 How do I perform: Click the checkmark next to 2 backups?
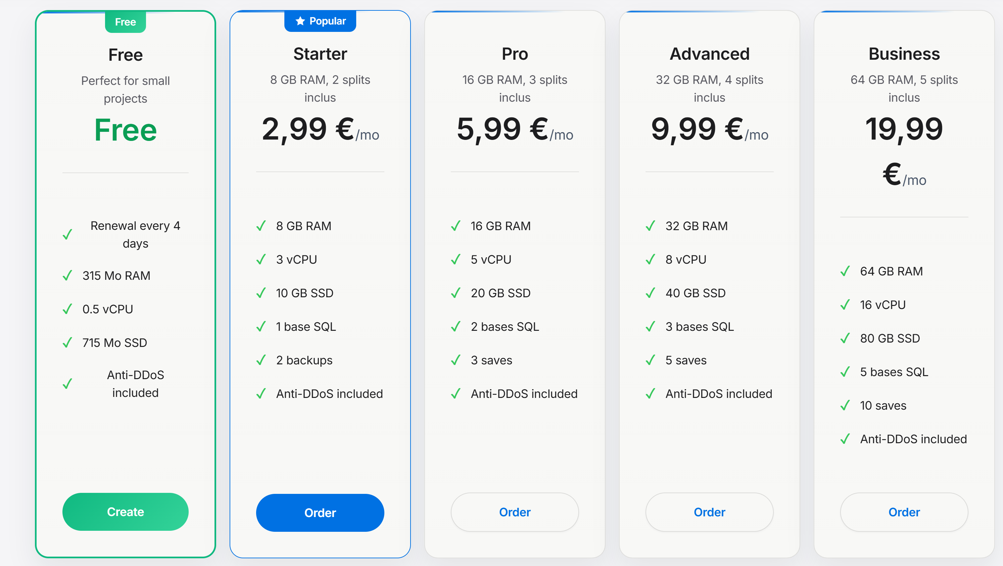pyautogui.click(x=261, y=360)
